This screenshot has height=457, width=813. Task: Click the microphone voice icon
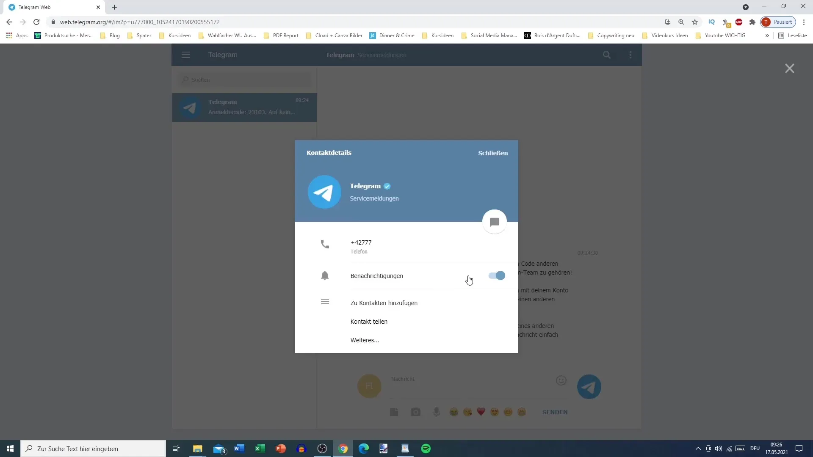point(437,412)
